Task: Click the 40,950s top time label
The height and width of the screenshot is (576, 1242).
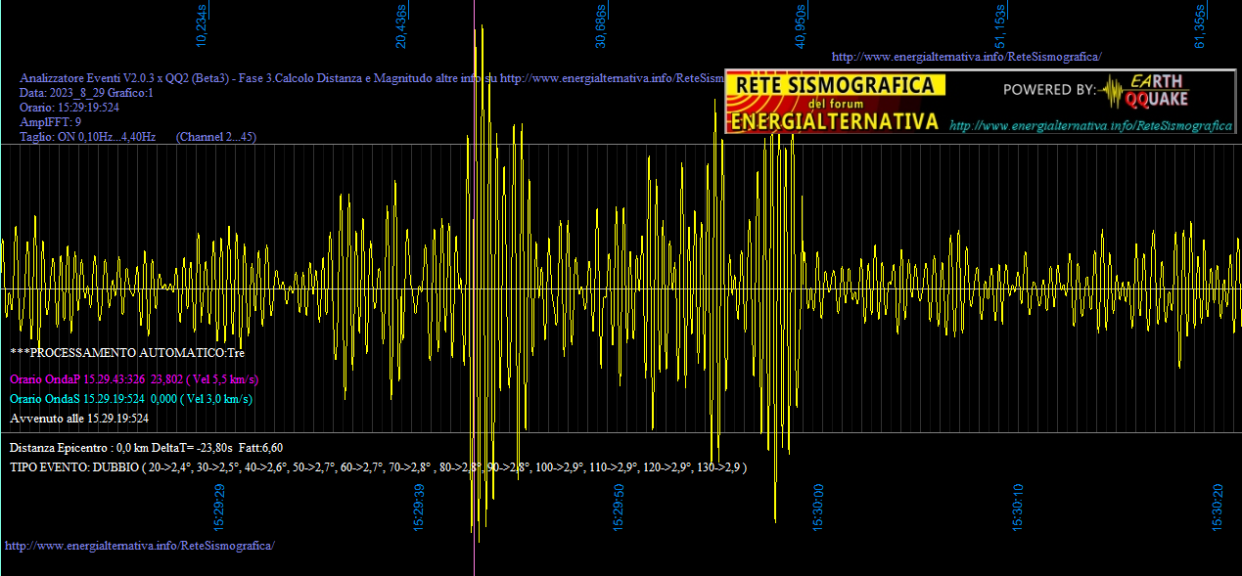Action: pyautogui.click(x=800, y=26)
